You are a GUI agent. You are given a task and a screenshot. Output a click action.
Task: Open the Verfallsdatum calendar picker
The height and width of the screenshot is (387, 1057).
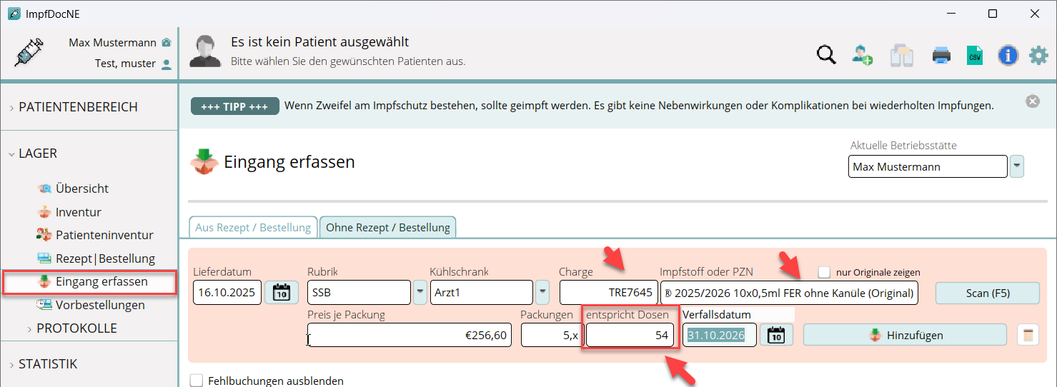(x=776, y=335)
